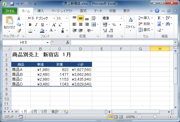This screenshot has height=122, width=180.
Task: Open the font name dropdown
Action: (x=54, y=18)
